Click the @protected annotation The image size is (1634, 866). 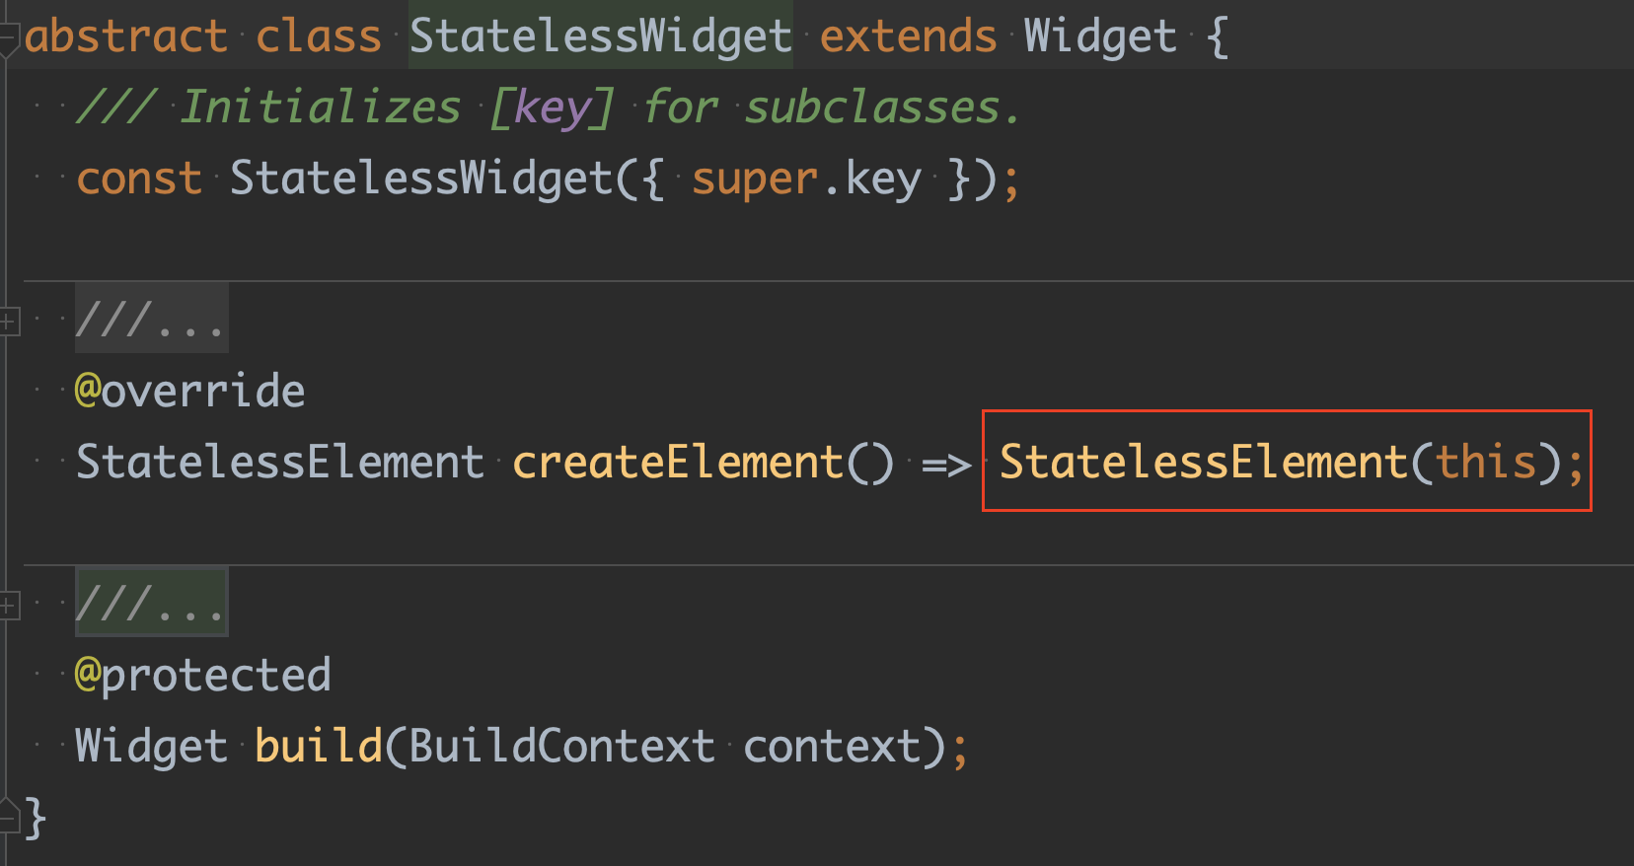pos(203,676)
